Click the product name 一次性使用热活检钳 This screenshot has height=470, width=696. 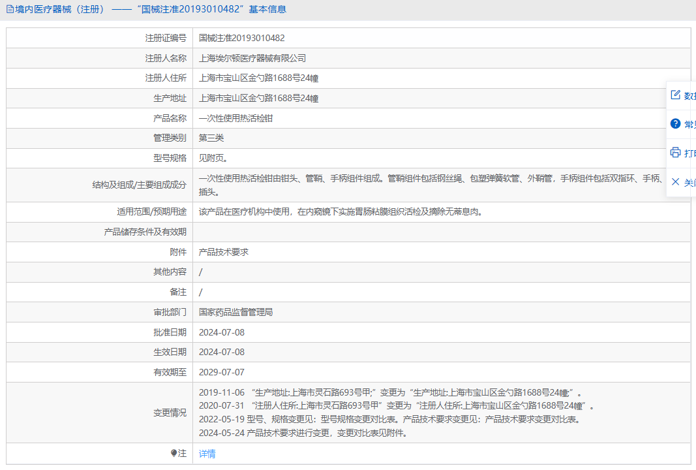click(235, 118)
